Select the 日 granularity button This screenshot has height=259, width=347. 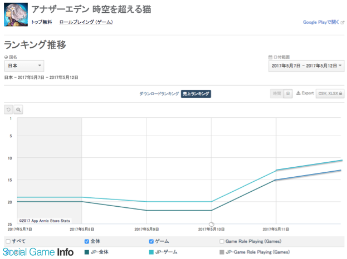(288, 93)
